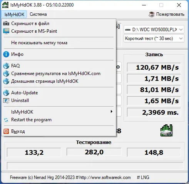Viewport: 189px width, 184px height.
Task: Click the 282,0 total test score
Action: 94,152
